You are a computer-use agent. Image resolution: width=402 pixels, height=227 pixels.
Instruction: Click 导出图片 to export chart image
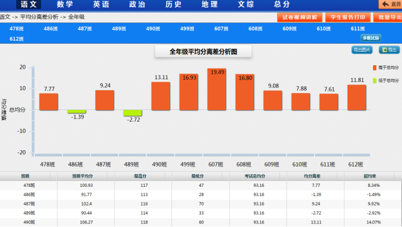362,50
